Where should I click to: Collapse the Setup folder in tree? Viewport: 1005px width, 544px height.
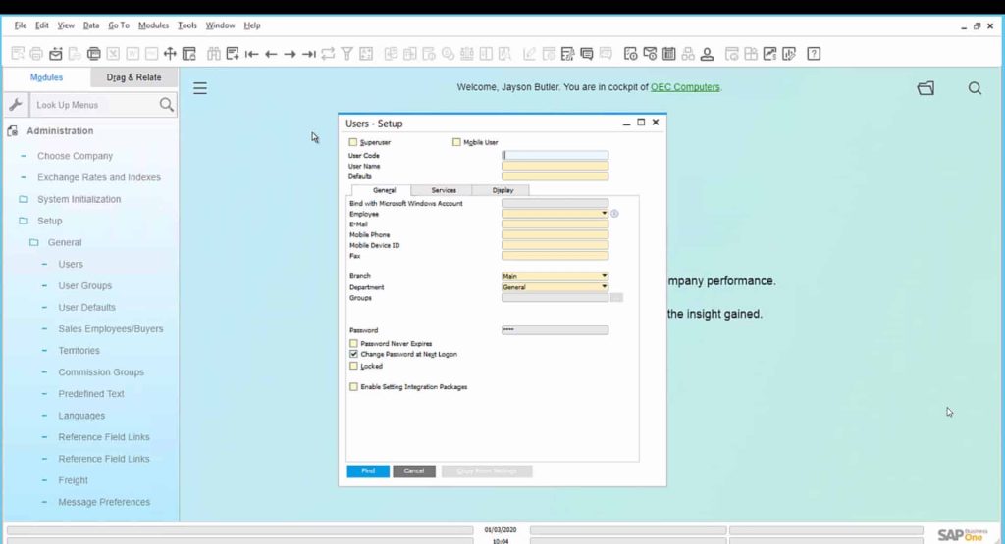[24, 221]
